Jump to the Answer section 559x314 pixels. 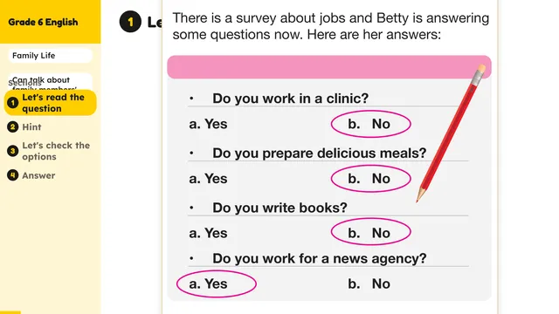click(x=38, y=175)
